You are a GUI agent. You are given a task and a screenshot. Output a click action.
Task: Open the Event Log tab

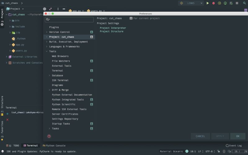234,145
